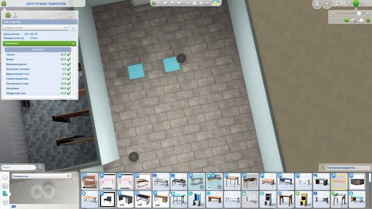Viewport: 372px width, 209px height.
Task: Click the catalog search input field
Action: (x=19, y=167)
